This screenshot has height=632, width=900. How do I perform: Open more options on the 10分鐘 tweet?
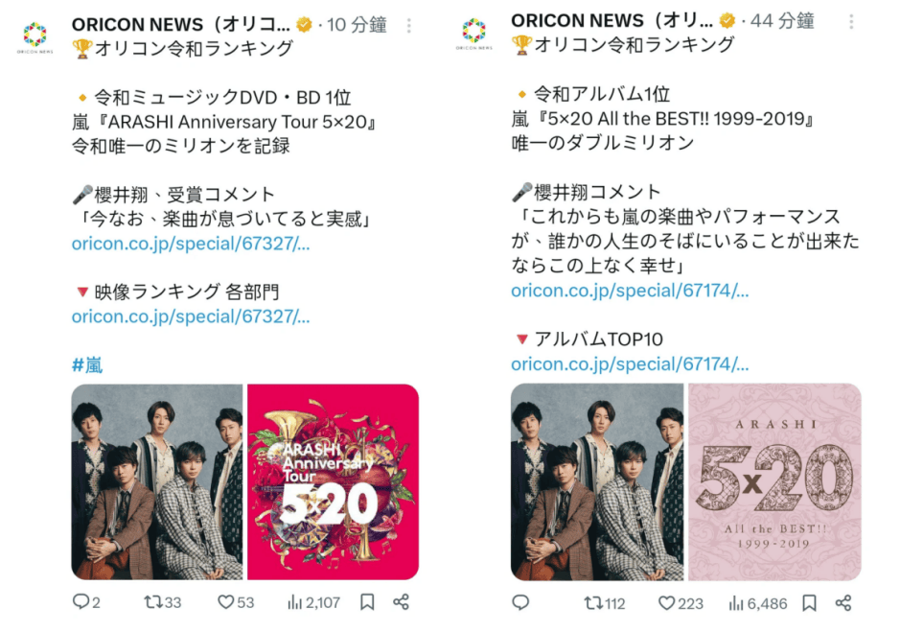tap(408, 25)
